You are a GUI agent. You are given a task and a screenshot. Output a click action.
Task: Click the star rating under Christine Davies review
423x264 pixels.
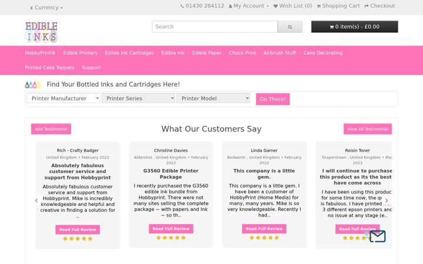171,238
